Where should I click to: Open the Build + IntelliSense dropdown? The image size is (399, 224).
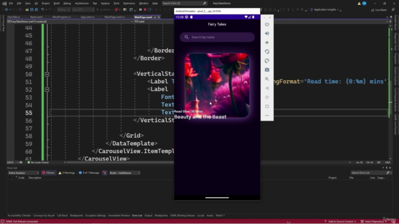[125, 173]
